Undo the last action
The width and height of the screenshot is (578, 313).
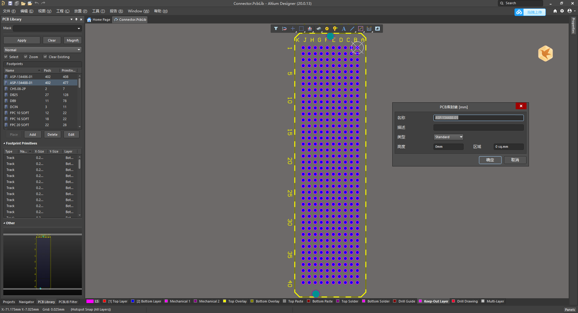pyautogui.click(x=36, y=3)
